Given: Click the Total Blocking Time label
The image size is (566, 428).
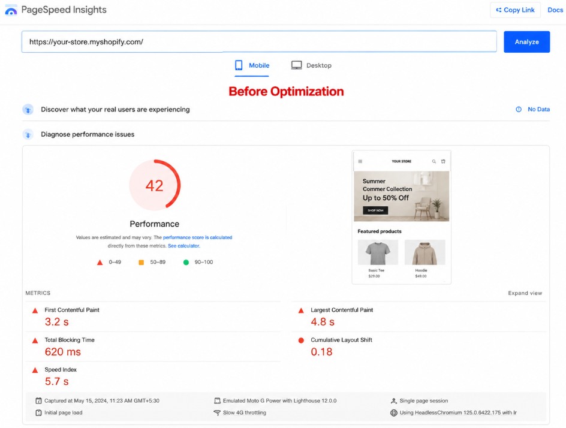Looking at the screenshot, I should point(70,340).
